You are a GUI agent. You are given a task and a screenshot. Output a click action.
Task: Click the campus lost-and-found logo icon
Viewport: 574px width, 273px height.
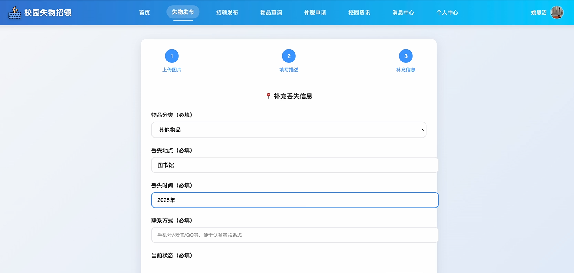click(x=14, y=12)
